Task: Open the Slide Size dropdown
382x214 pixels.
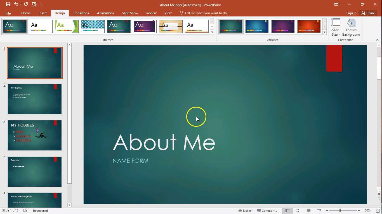Action: [x=336, y=26]
